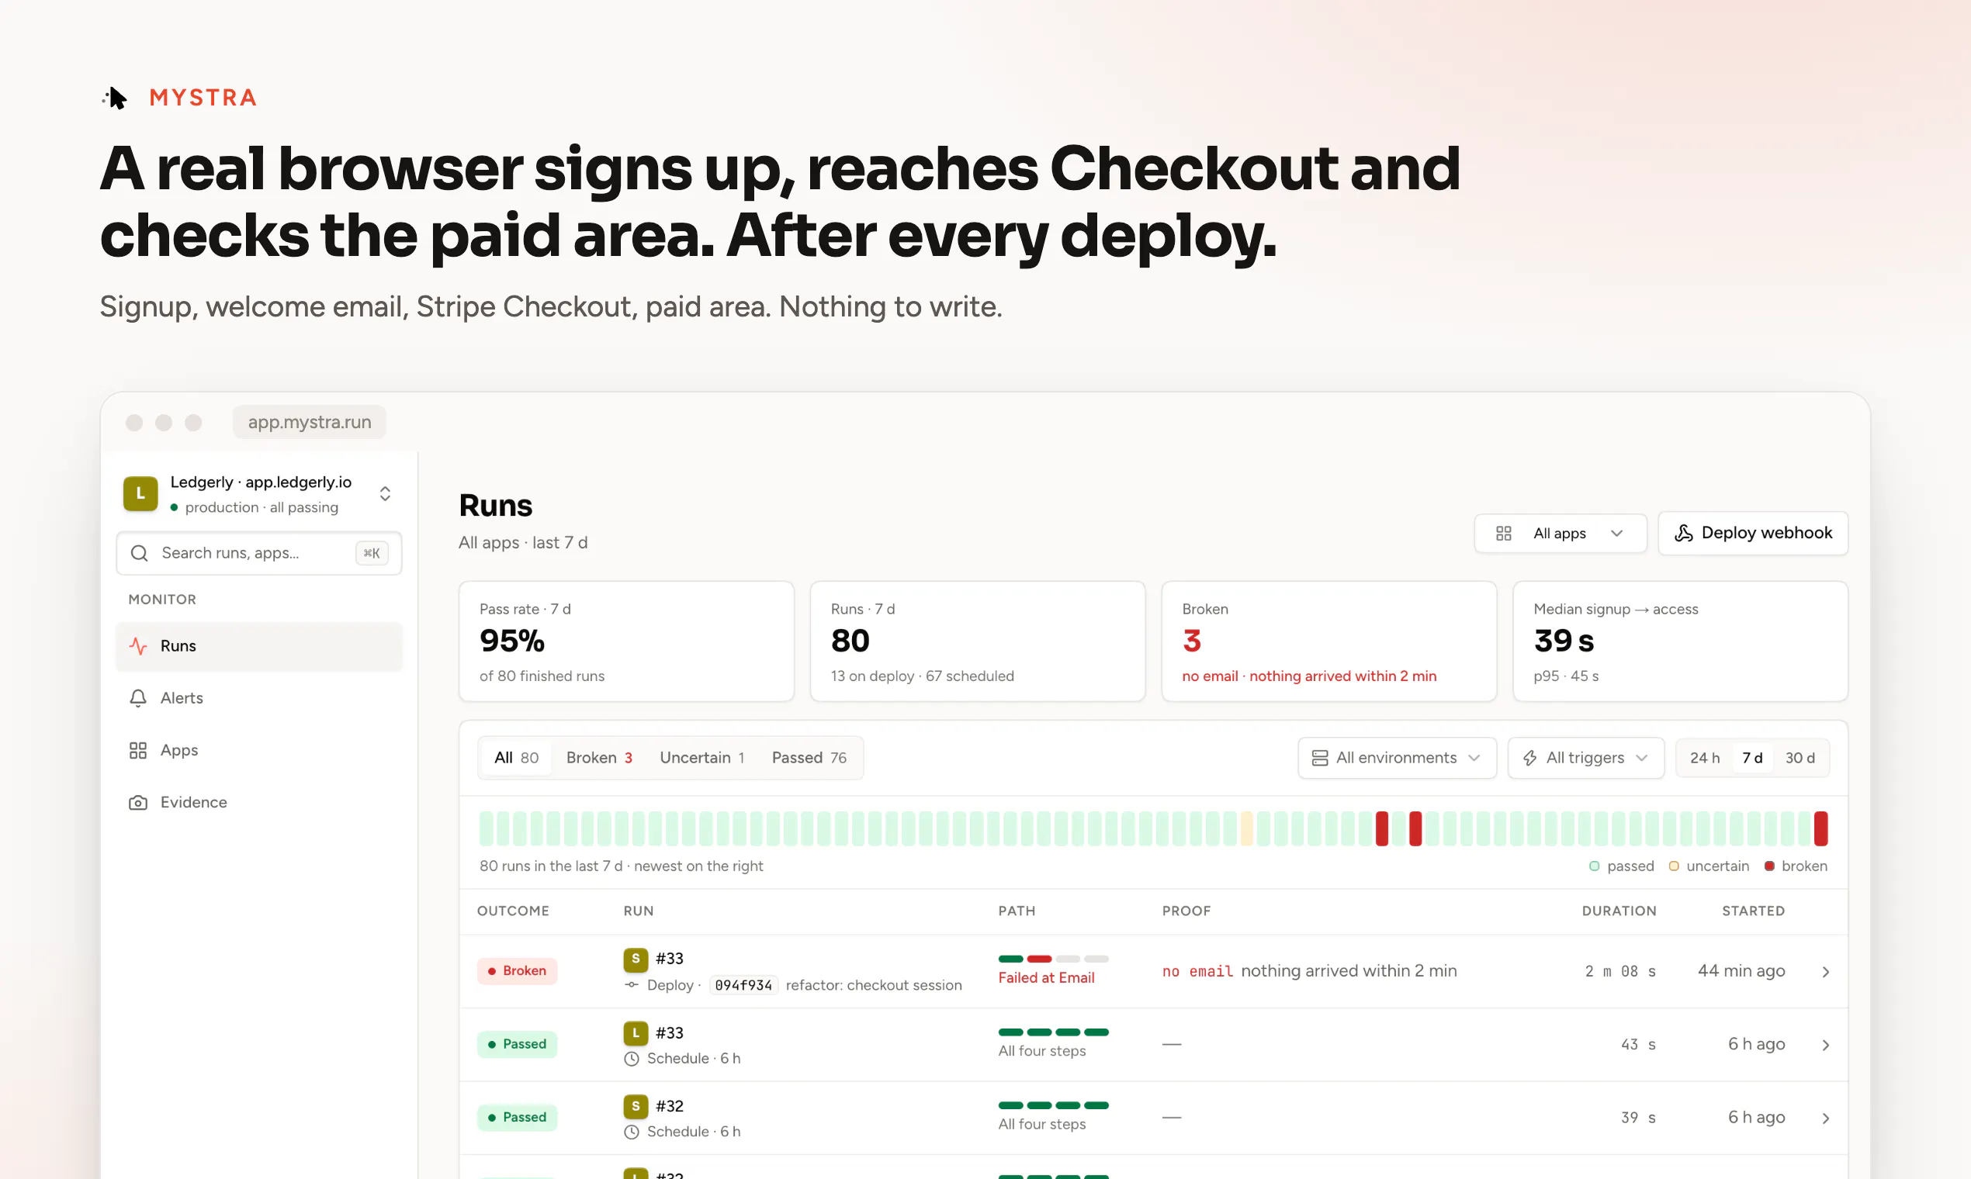Switch time range to 7 d
This screenshot has width=1971, height=1179.
coord(1752,758)
